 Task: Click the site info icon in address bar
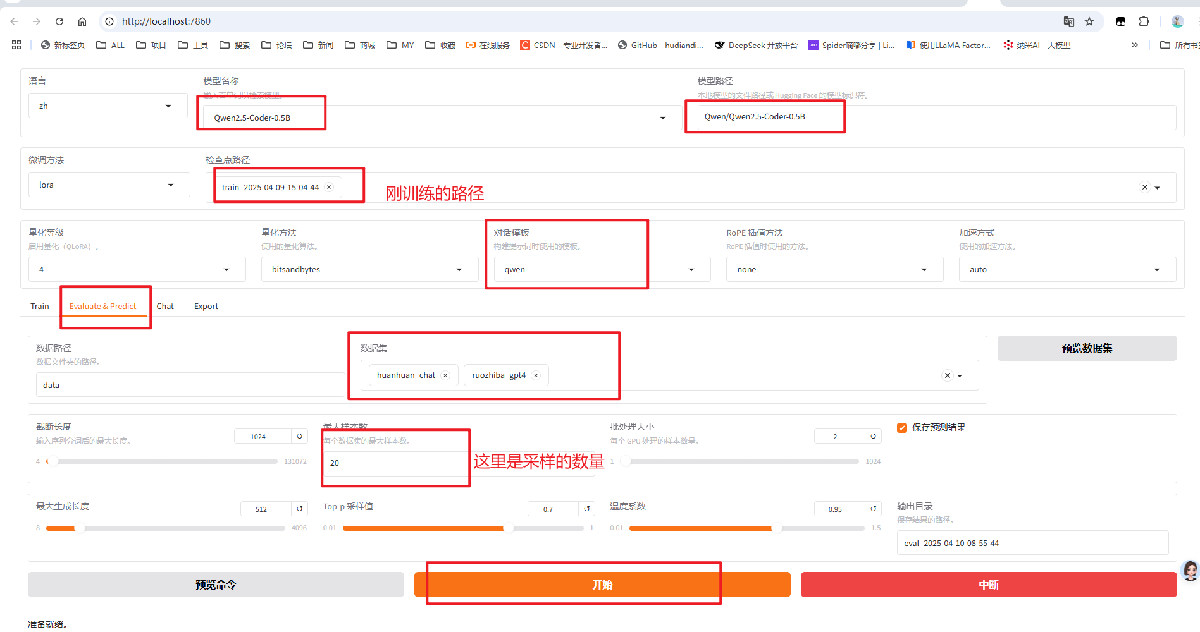pyautogui.click(x=109, y=21)
